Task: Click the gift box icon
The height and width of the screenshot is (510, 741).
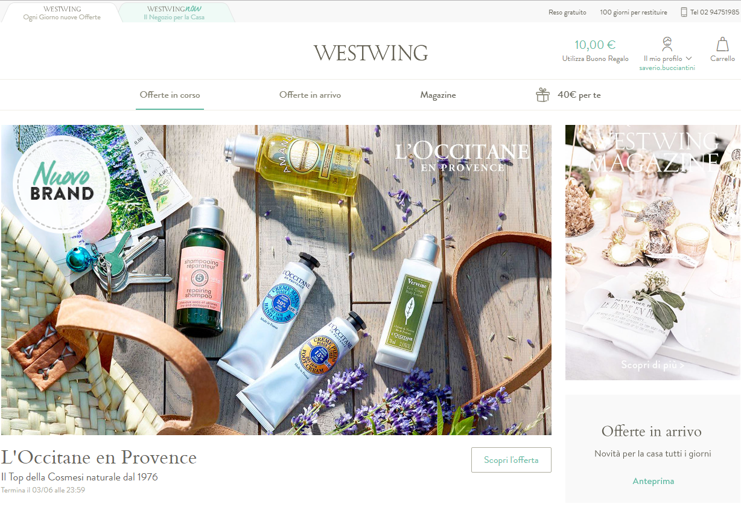Action: 542,95
